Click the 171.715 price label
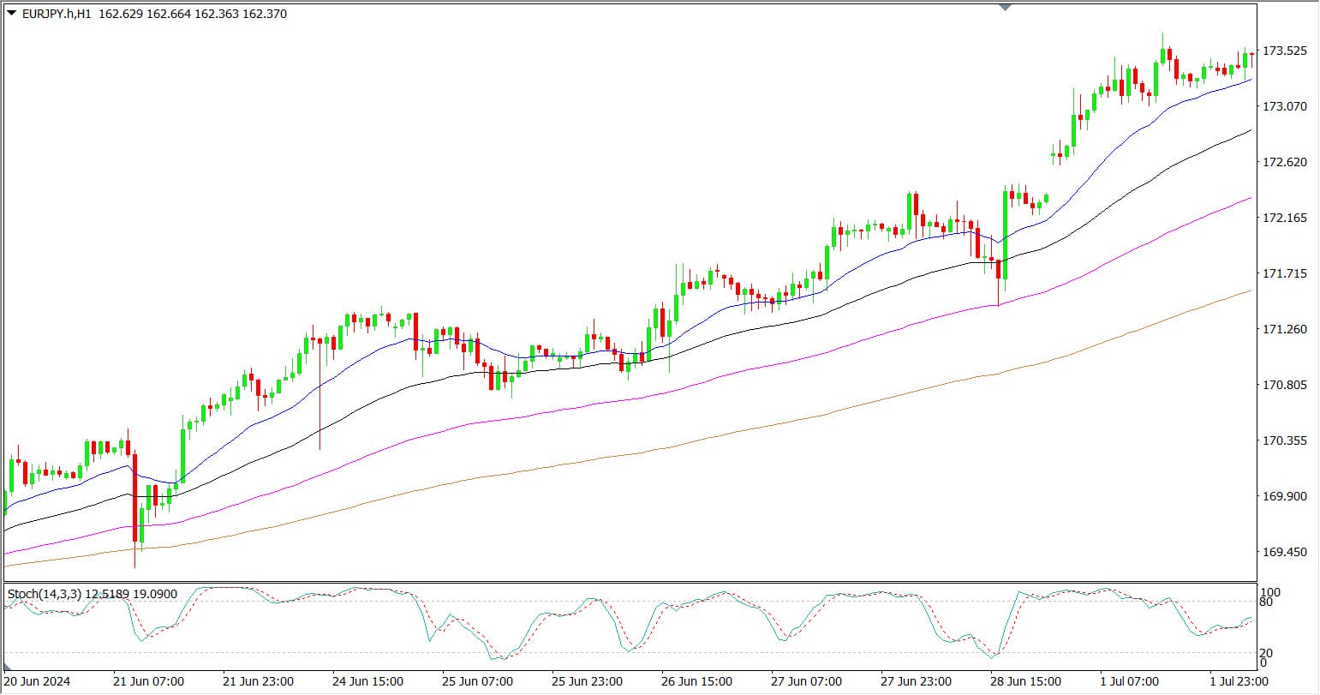Image resolution: width=1320 pixels, height=695 pixels. (x=1285, y=273)
